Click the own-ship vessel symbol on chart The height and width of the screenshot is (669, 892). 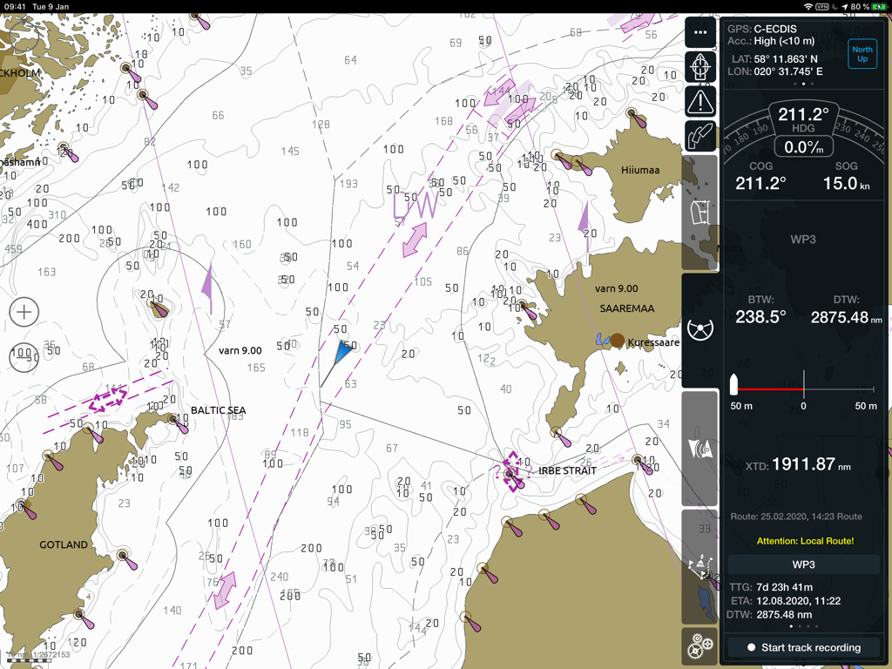tap(341, 351)
